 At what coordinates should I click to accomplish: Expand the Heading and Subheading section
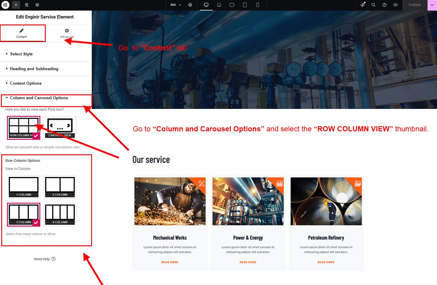[34, 69]
